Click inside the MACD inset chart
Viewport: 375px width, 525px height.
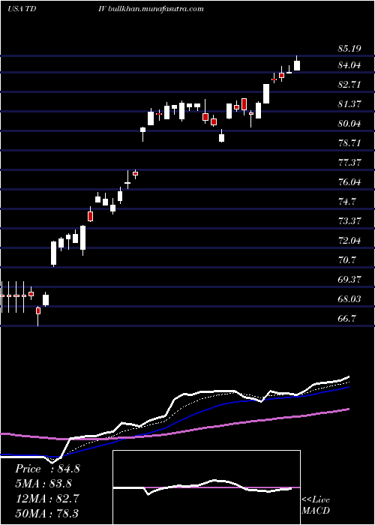[206, 487]
